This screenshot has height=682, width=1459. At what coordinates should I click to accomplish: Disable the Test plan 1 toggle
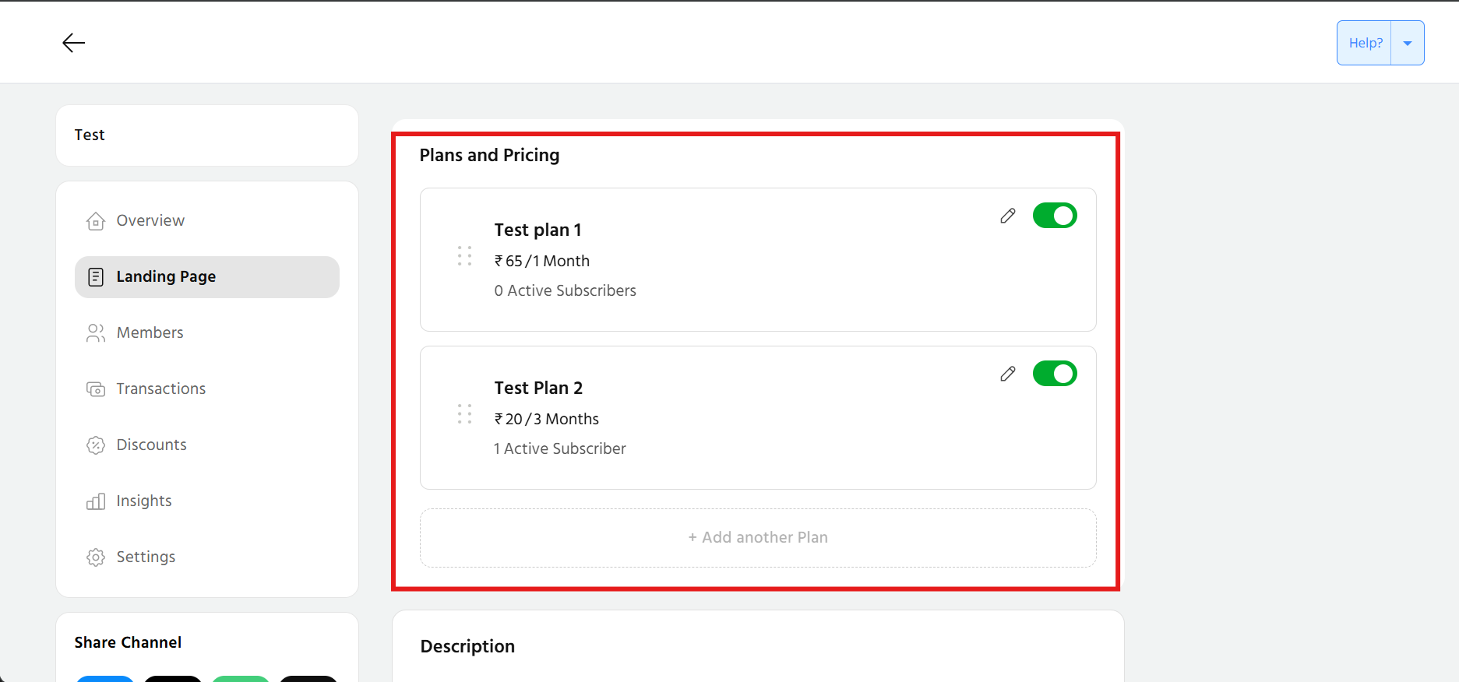1054,216
